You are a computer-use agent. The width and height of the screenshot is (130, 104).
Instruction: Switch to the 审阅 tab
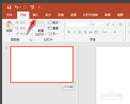pos(107,15)
